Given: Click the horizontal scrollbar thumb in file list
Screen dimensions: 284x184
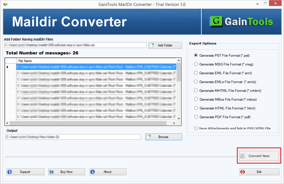Looking at the screenshot, I should [x=88, y=123].
